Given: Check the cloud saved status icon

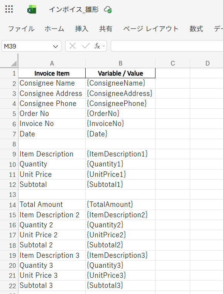Looking at the screenshot, I should 108,10.
